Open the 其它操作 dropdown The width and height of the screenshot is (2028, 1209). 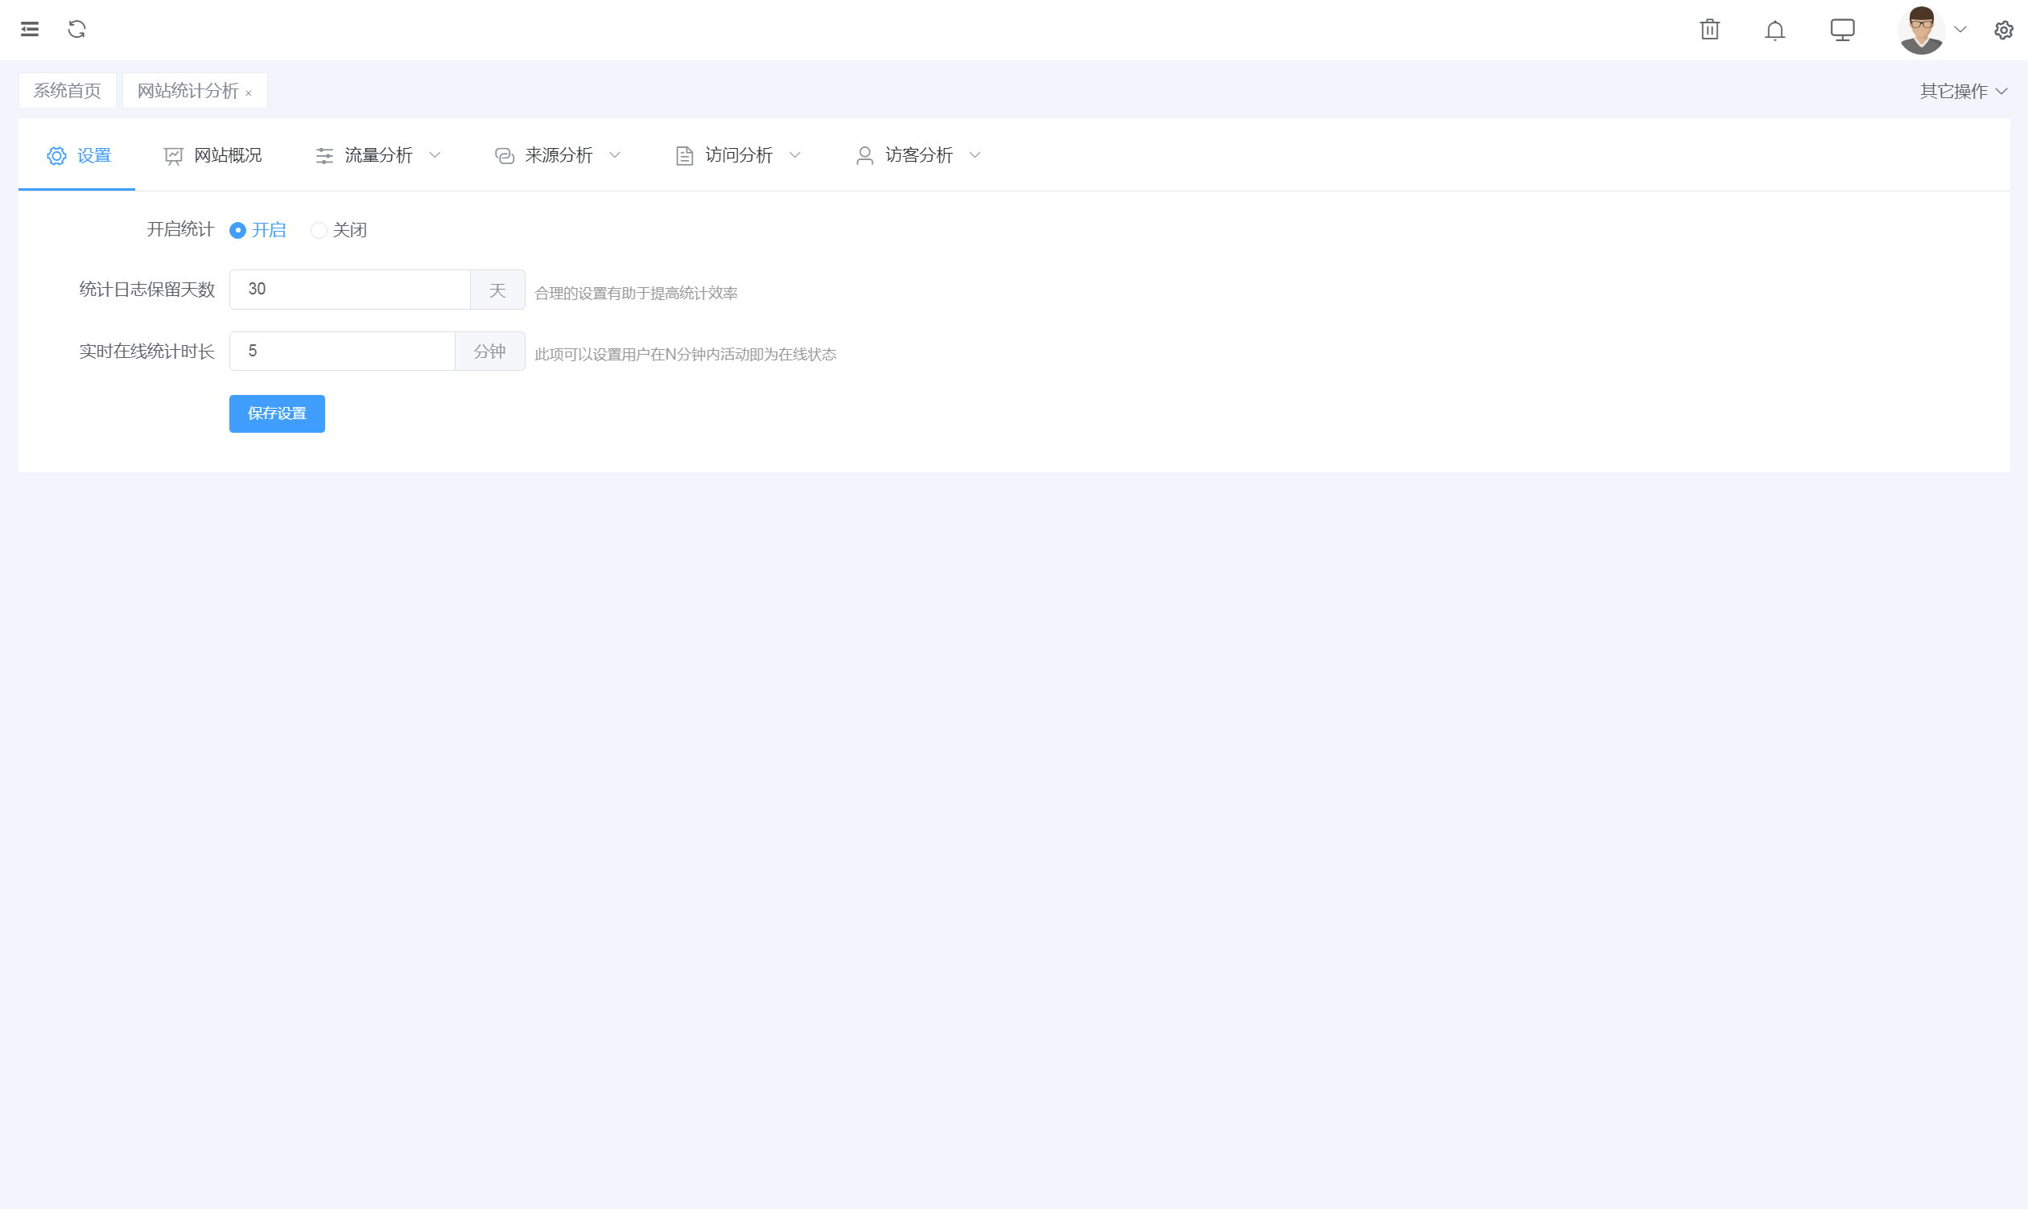point(1962,91)
